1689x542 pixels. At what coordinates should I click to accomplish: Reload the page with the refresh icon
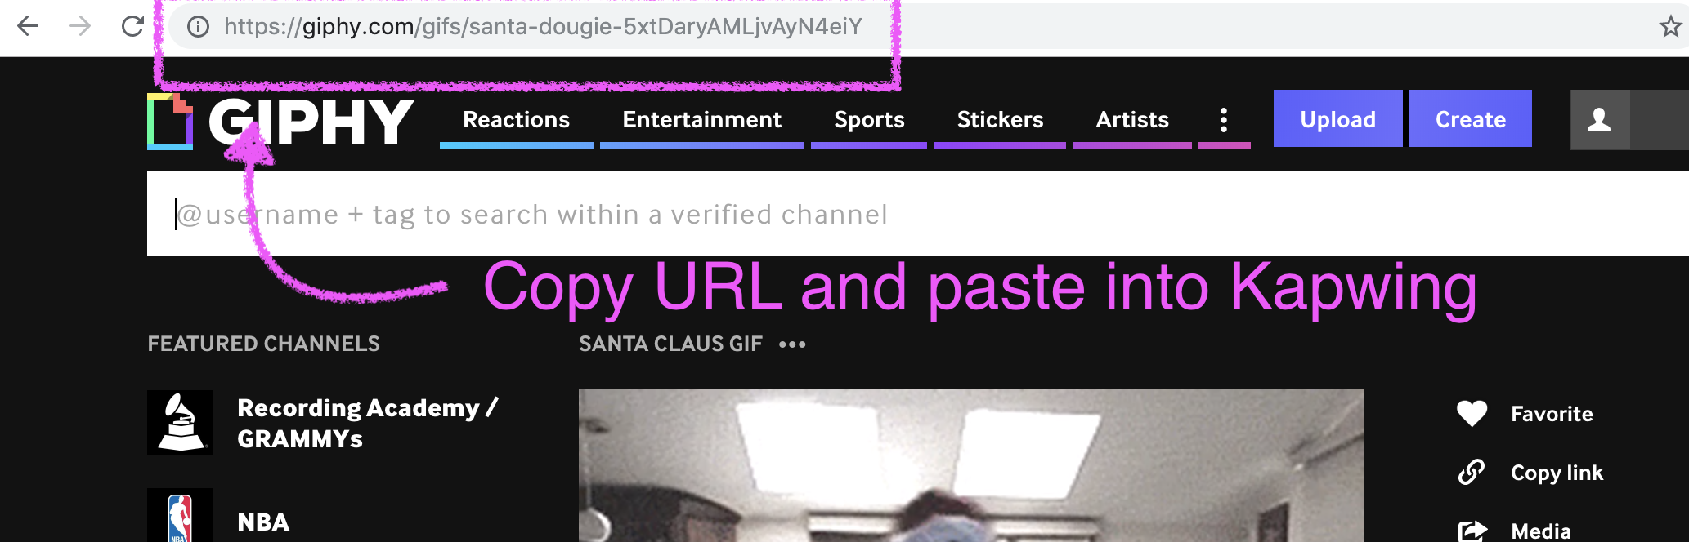click(x=132, y=26)
